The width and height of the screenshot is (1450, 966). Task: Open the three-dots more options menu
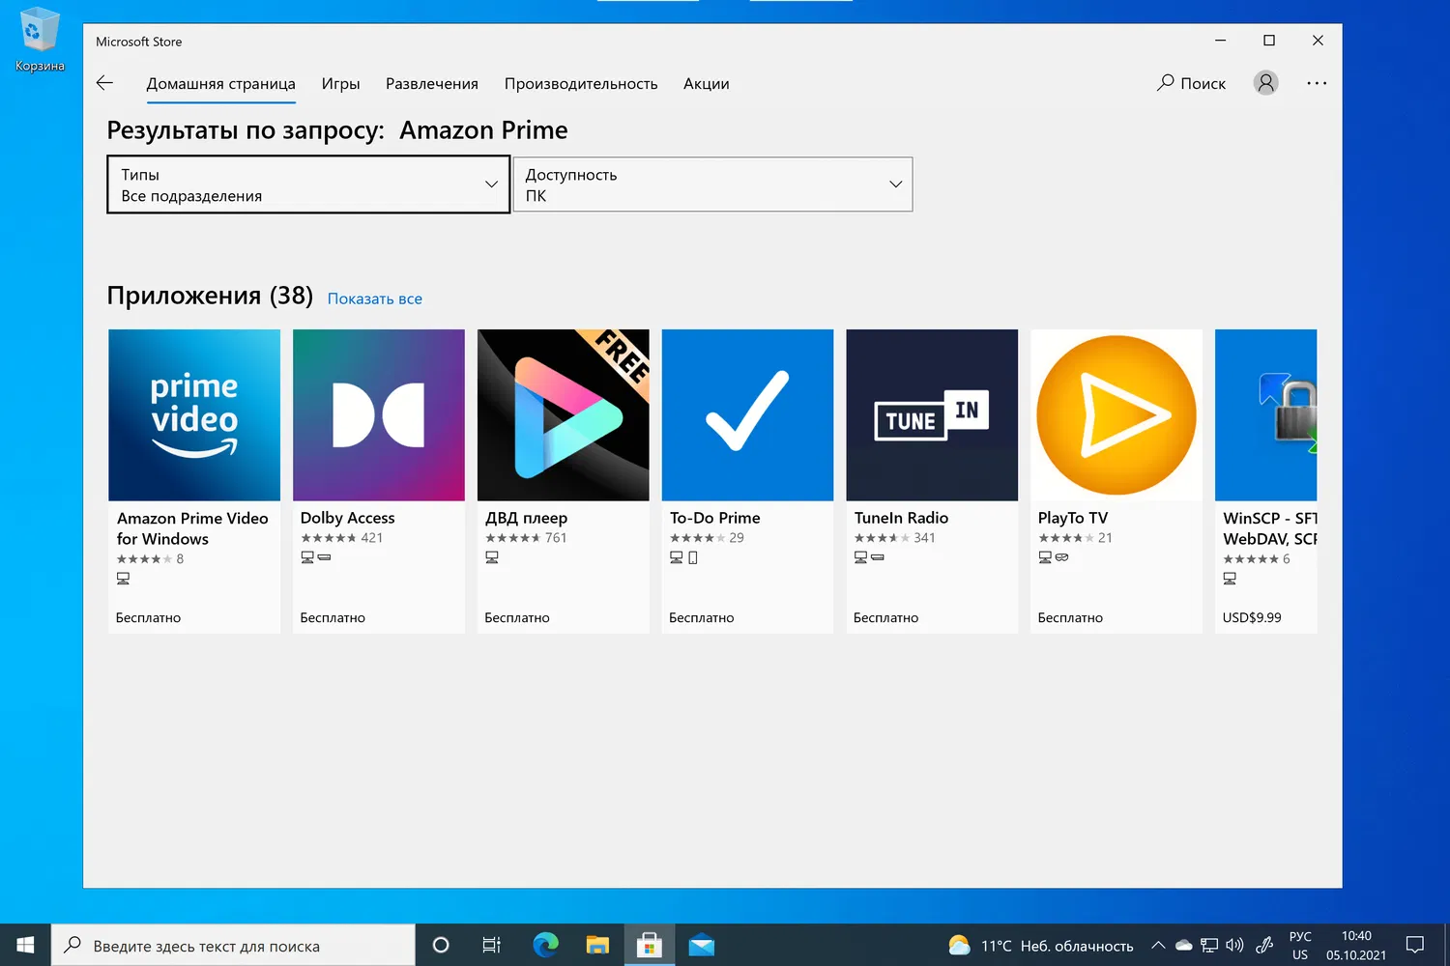point(1317,83)
